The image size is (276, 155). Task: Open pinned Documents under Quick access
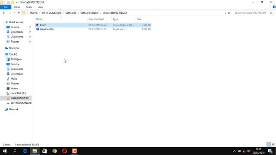pyautogui.click(x=17, y=37)
